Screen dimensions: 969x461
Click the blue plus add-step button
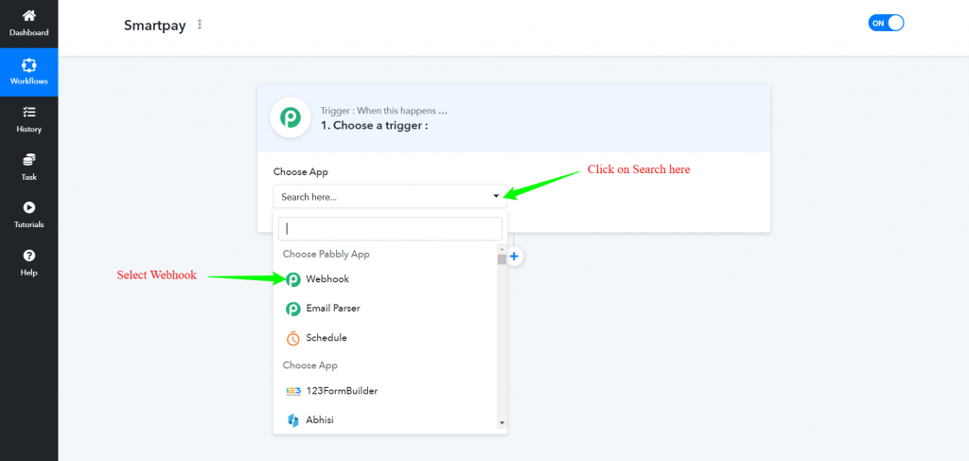[515, 257]
